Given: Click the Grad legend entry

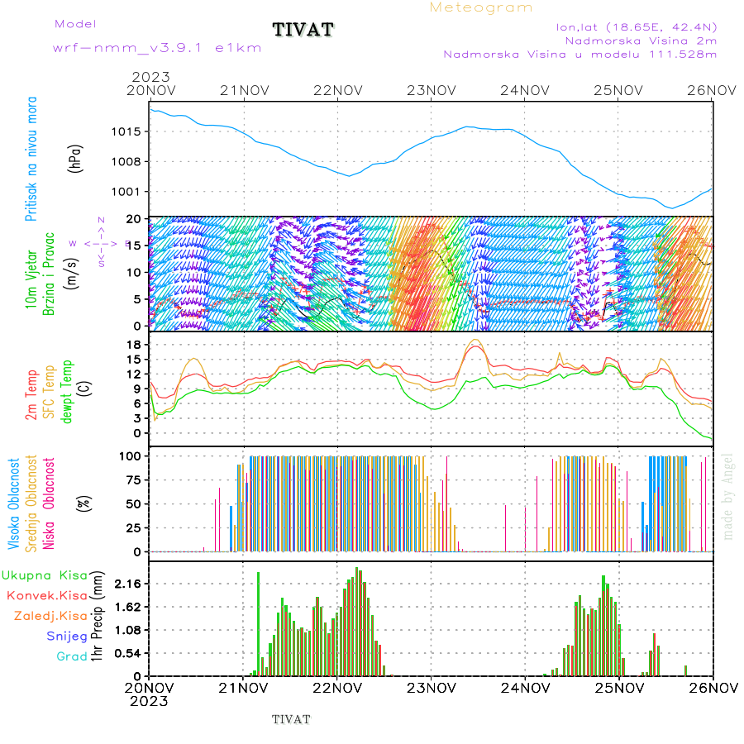Looking at the screenshot, I should (x=72, y=656).
